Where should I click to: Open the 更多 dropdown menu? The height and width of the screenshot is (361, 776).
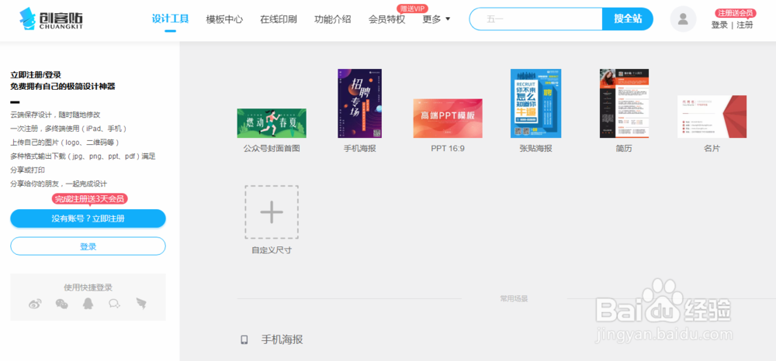click(436, 19)
